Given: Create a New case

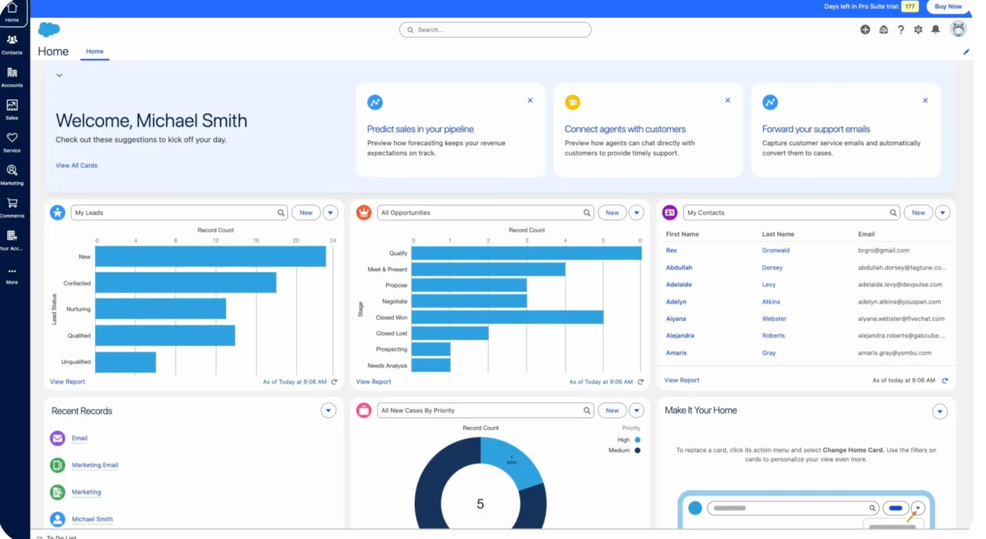Looking at the screenshot, I should coord(612,410).
